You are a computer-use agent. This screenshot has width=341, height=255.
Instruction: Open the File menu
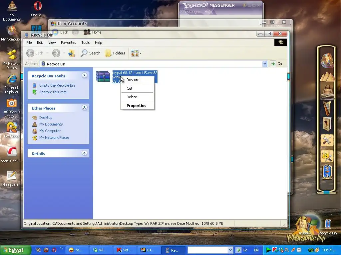(29, 42)
